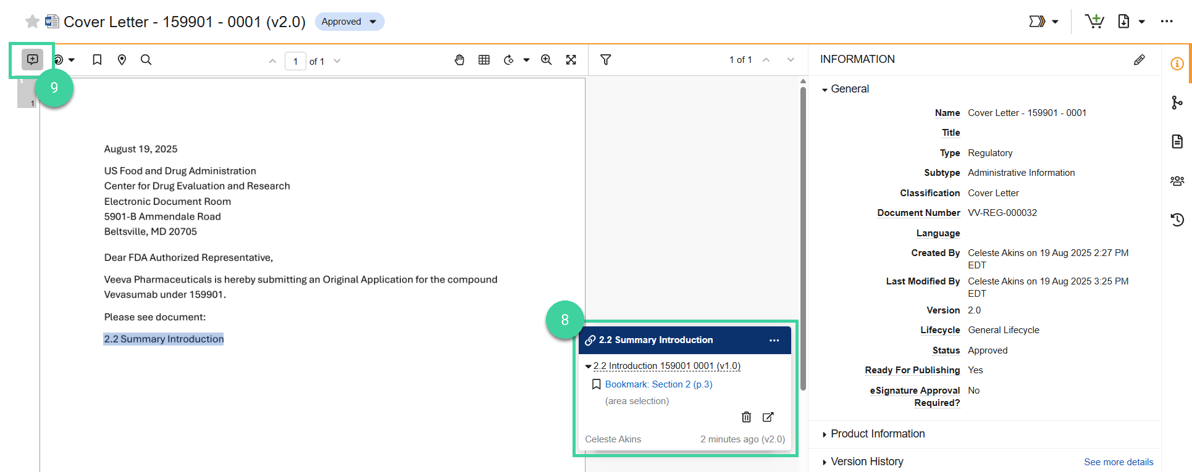
Task: Open the sharing settings people icon
Action: pos(1177,181)
